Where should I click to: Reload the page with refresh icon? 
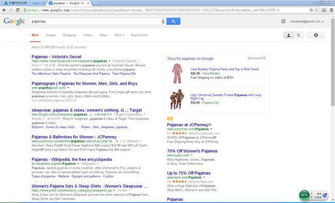point(18,10)
